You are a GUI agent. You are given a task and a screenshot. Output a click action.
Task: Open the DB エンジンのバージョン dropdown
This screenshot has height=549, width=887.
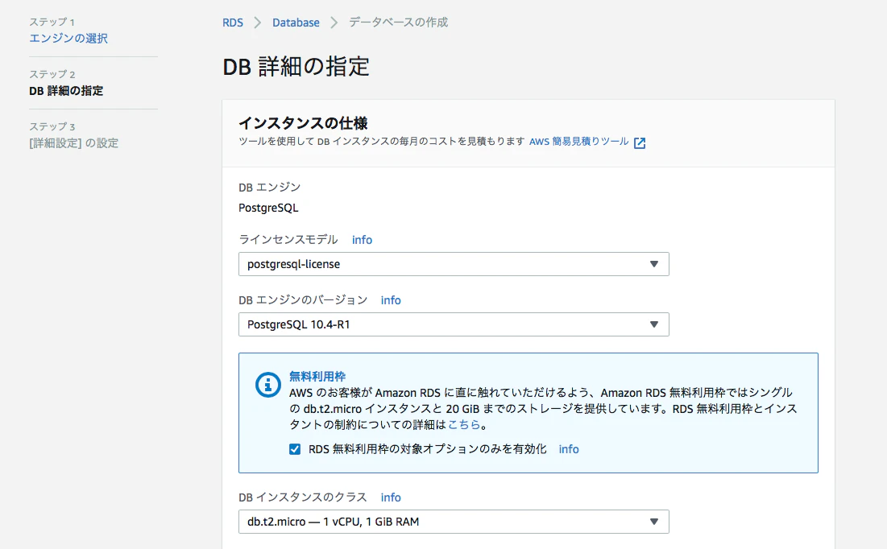click(454, 324)
